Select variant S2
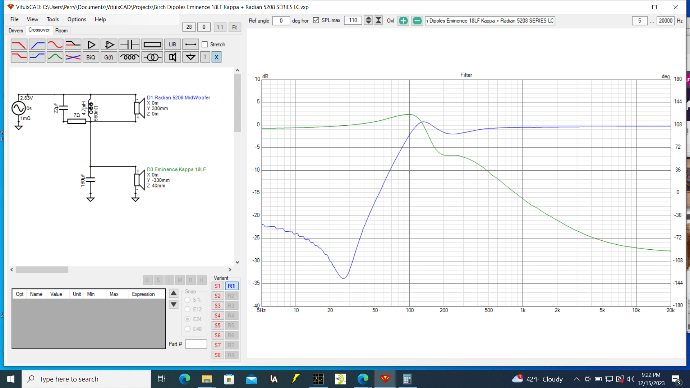 (x=217, y=296)
